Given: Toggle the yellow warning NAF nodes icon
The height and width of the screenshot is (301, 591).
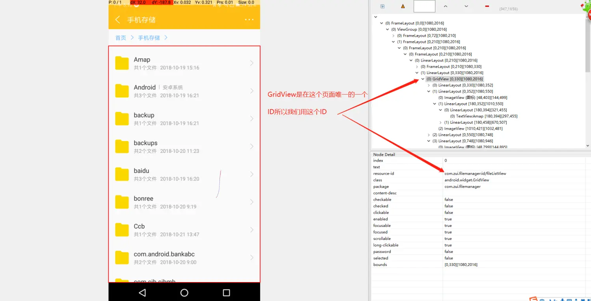Looking at the screenshot, I should [403, 6].
